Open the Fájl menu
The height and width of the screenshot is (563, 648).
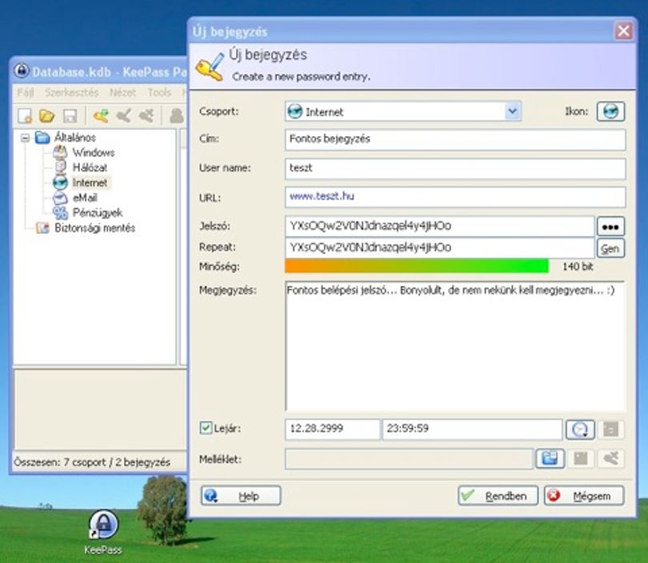26,92
